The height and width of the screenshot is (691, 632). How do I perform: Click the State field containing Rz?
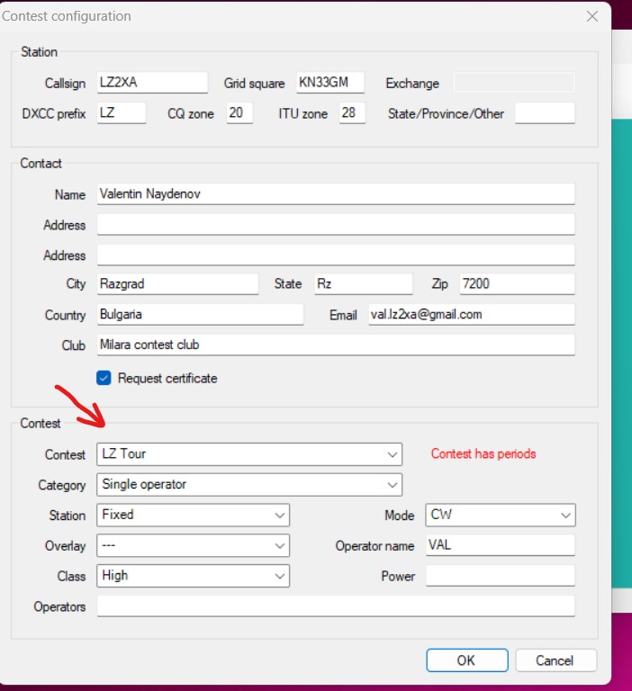(364, 283)
